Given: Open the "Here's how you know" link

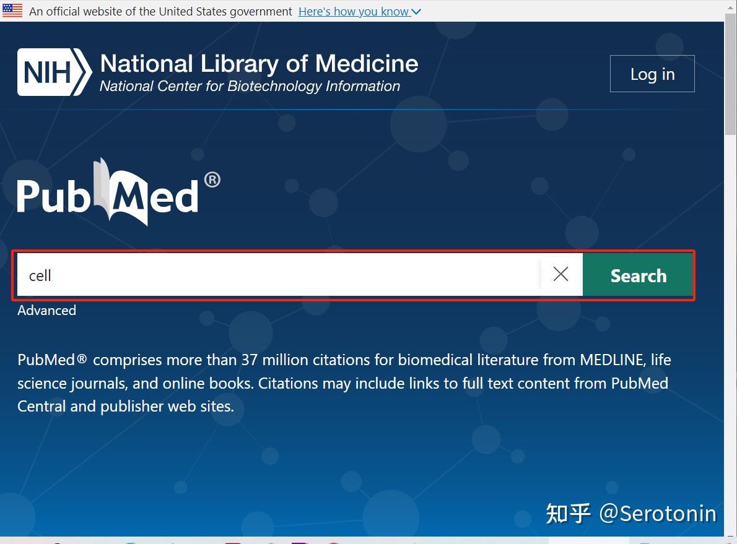Looking at the screenshot, I should (x=353, y=12).
